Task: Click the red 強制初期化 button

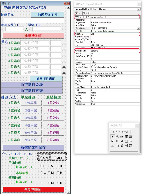Action: (x=33, y=189)
